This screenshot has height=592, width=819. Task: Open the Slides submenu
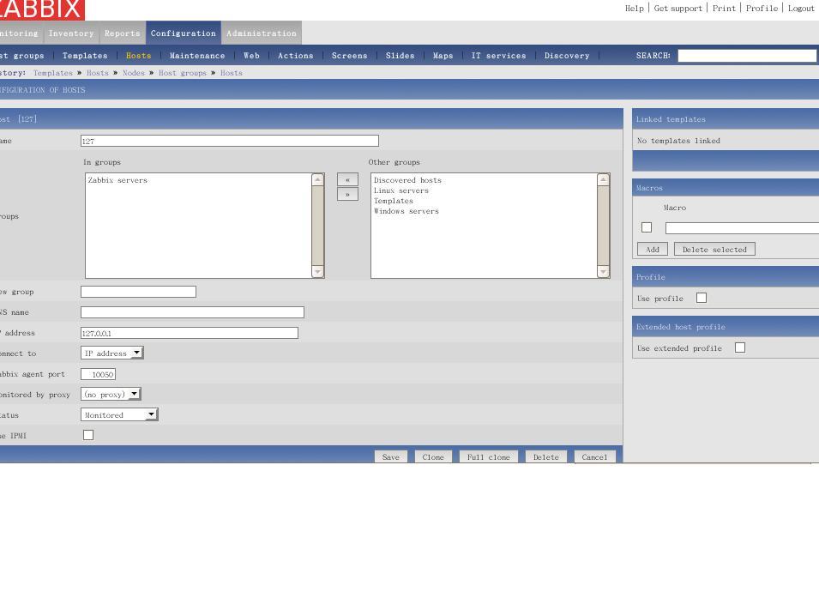coord(400,56)
